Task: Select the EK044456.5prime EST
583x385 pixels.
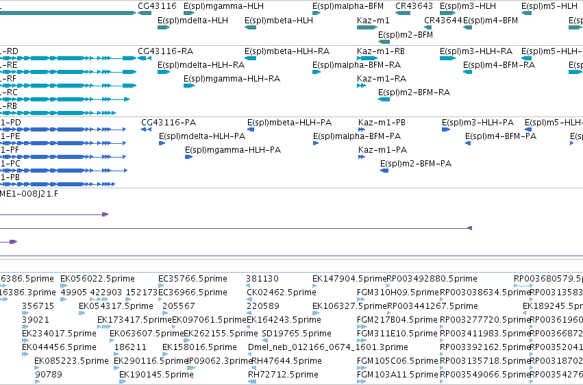Action: tap(25, 354)
